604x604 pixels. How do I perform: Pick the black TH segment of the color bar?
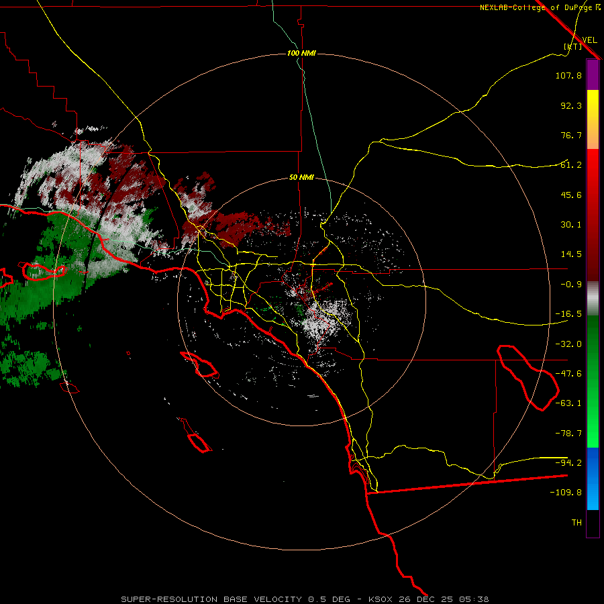[593, 523]
